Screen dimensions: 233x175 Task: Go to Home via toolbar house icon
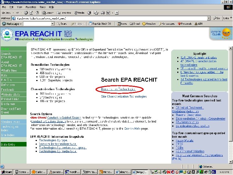click(x=37, y=13)
